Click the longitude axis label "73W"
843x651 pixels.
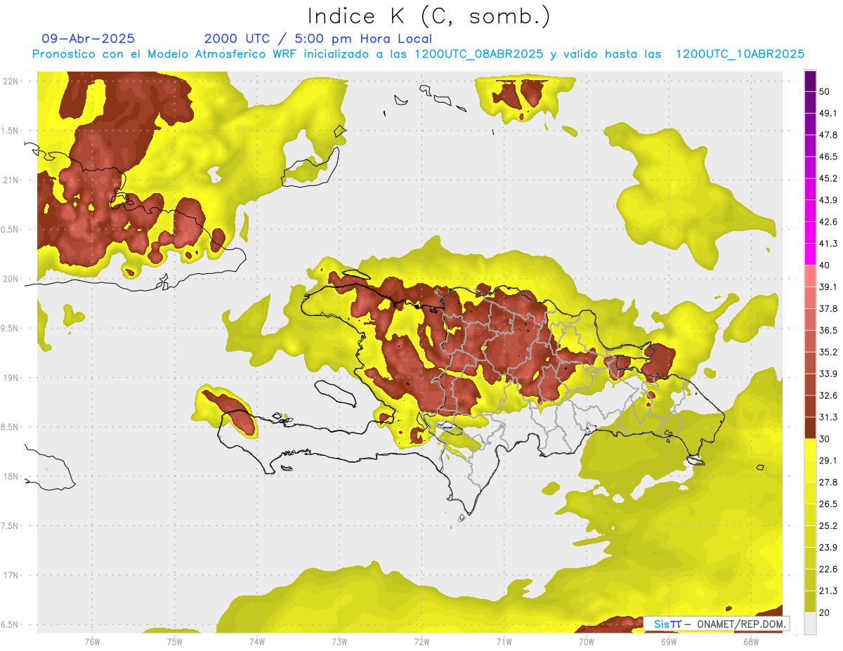(x=339, y=641)
